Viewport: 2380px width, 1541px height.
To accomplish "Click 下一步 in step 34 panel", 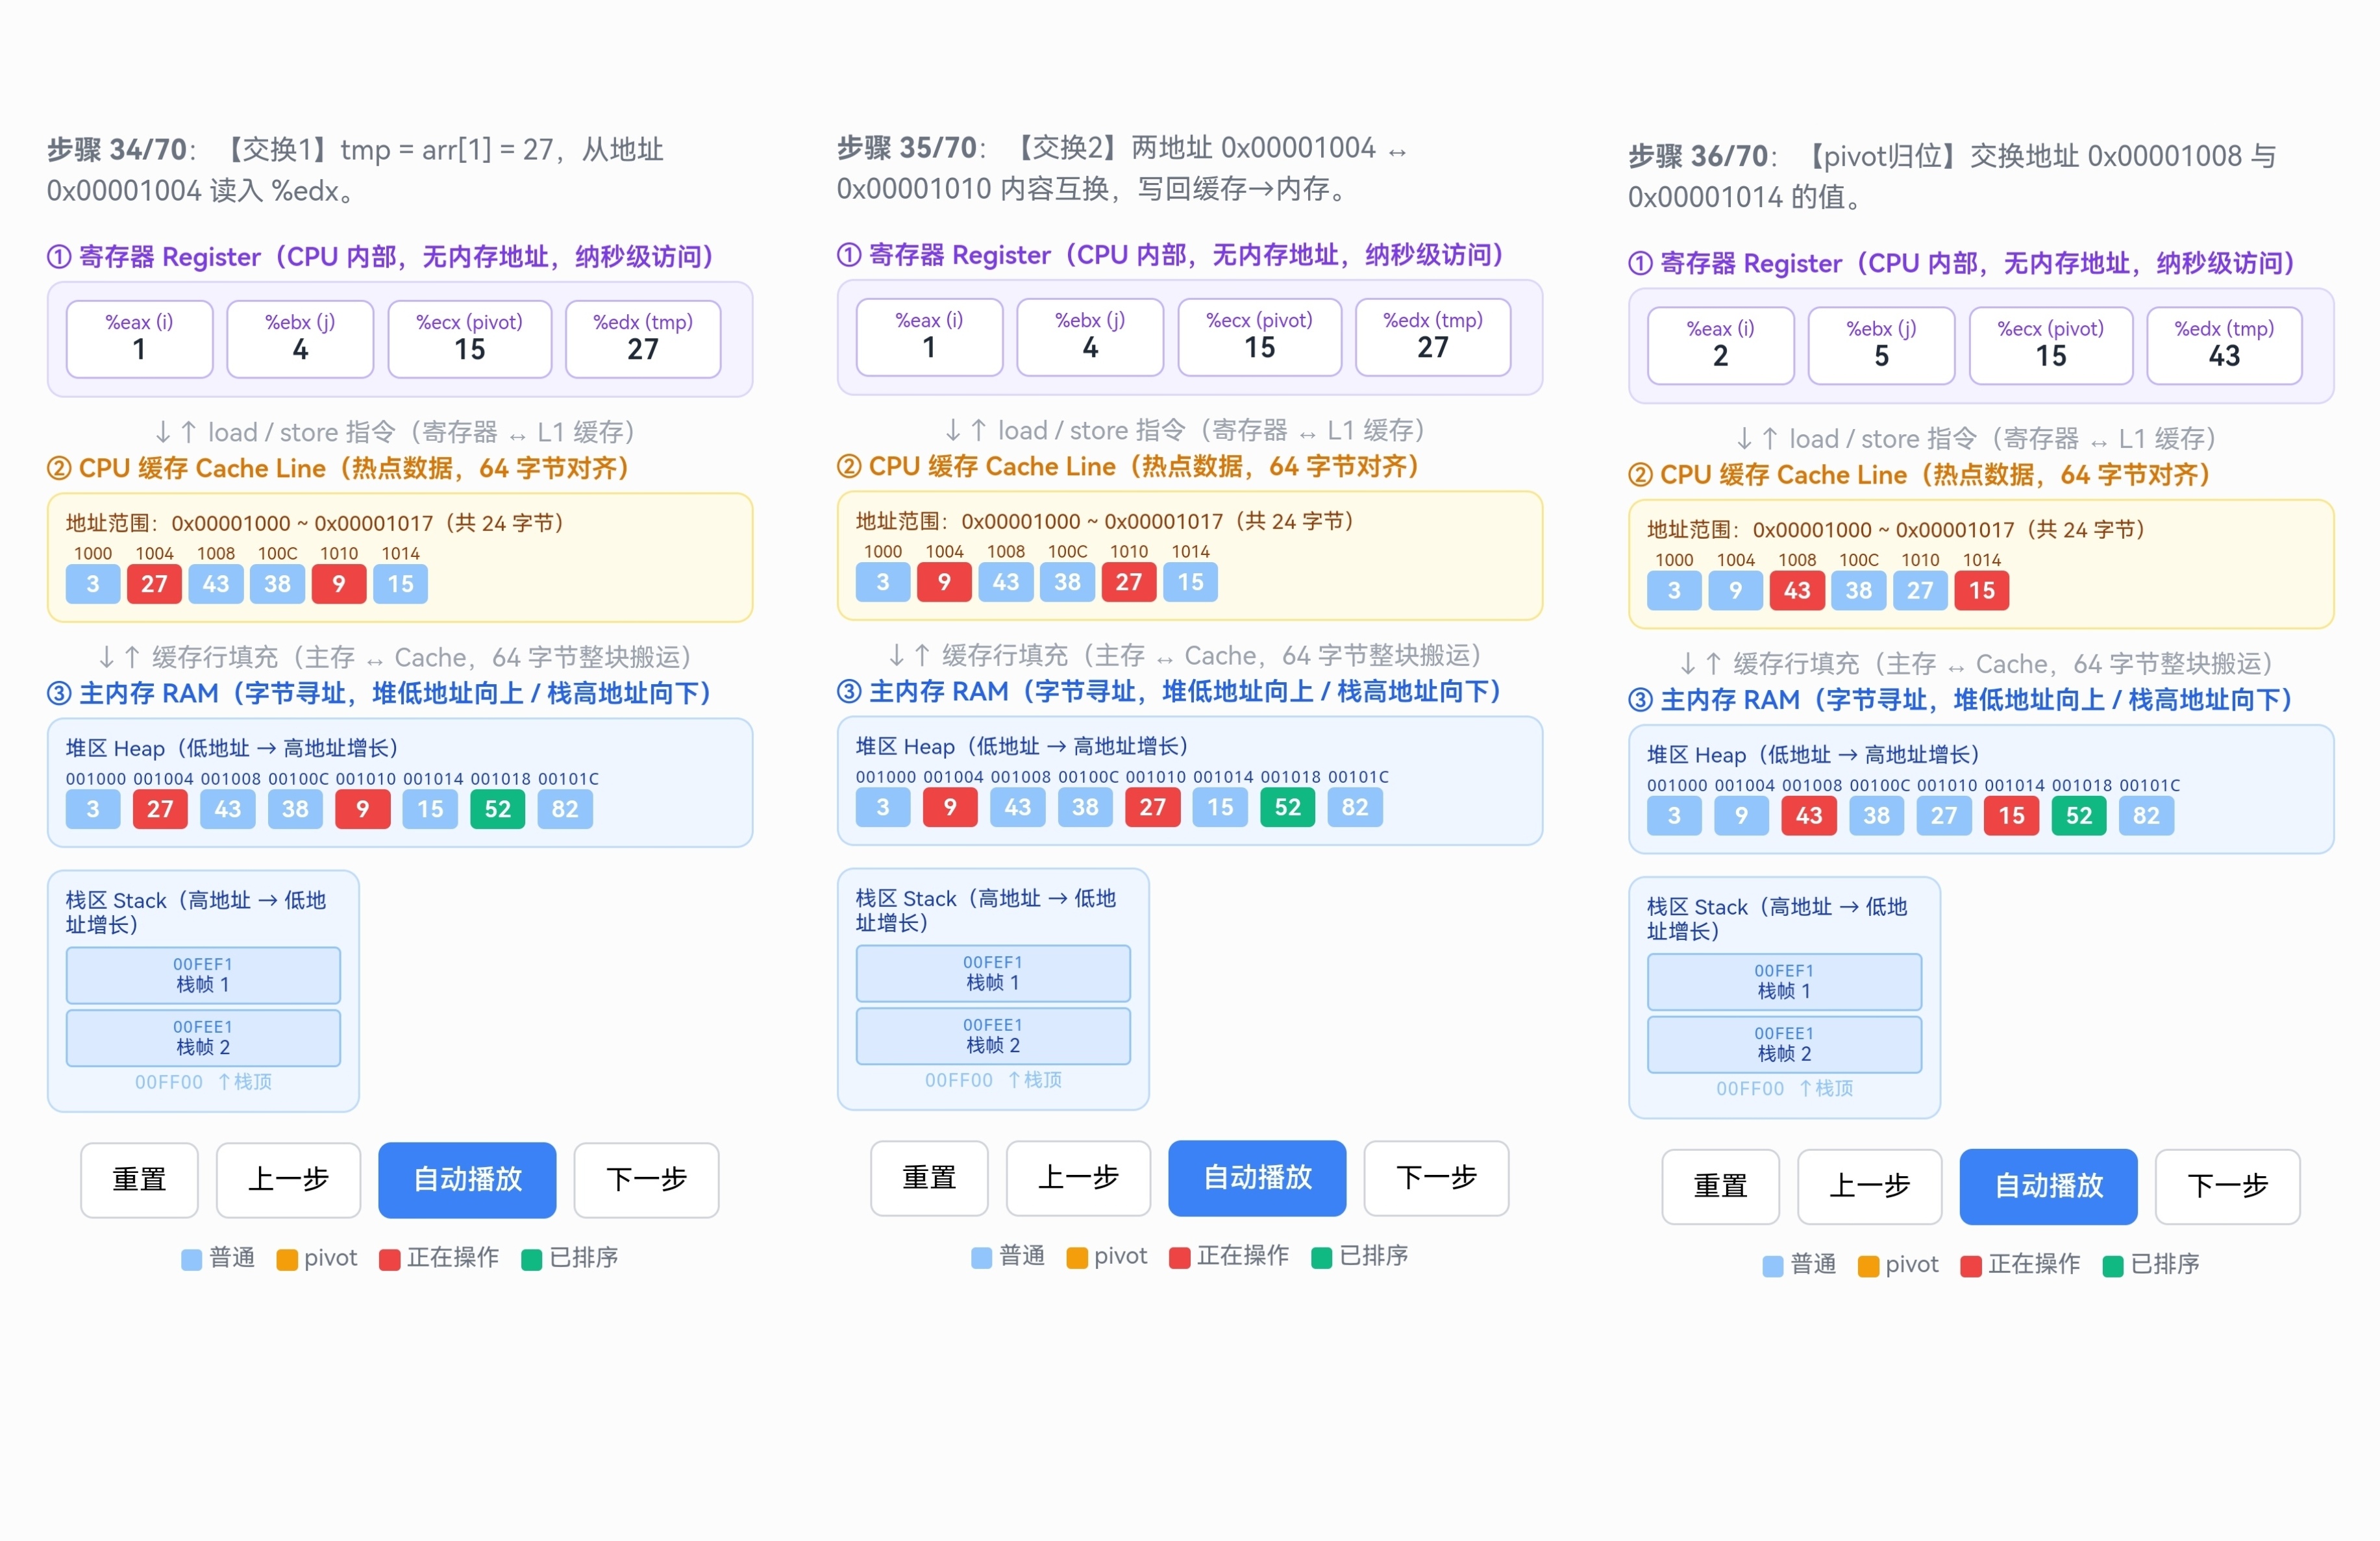I will click(x=646, y=1180).
